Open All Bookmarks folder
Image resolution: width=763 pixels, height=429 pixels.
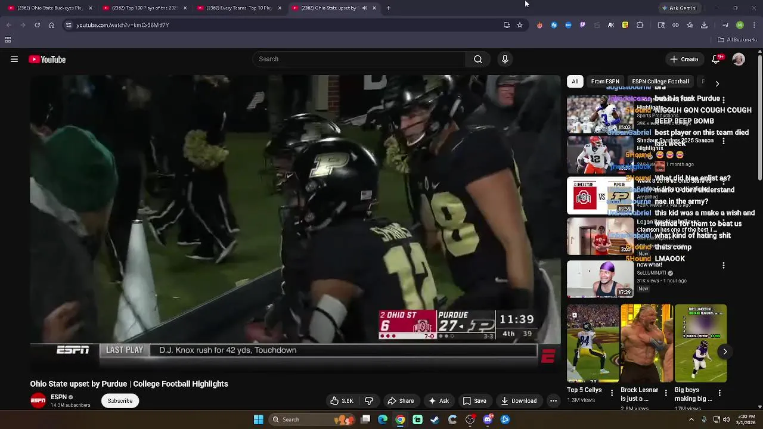[737, 40]
